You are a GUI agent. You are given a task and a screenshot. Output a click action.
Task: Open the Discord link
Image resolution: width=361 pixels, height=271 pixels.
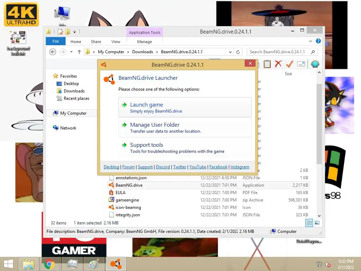(163, 167)
